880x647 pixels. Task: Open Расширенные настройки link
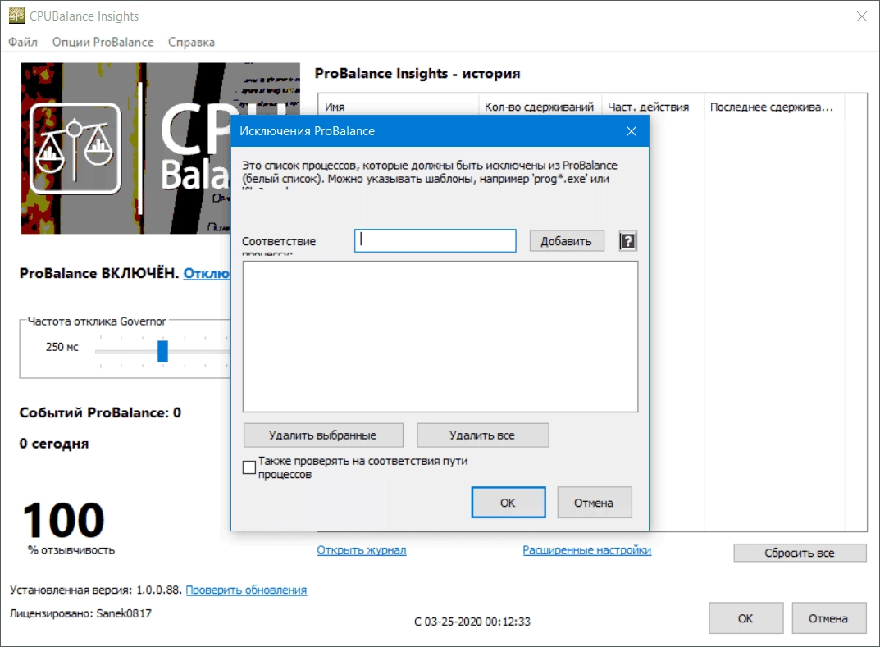(x=587, y=550)
